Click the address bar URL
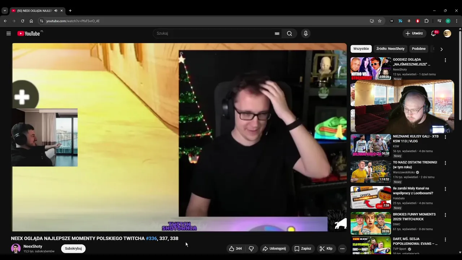Viewport: 462px width, 260px height. [x=73, y=21]
